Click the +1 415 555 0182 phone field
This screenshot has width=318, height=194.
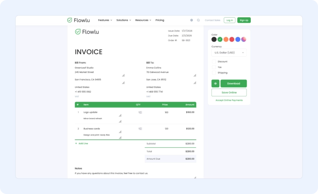coord(83,92)
